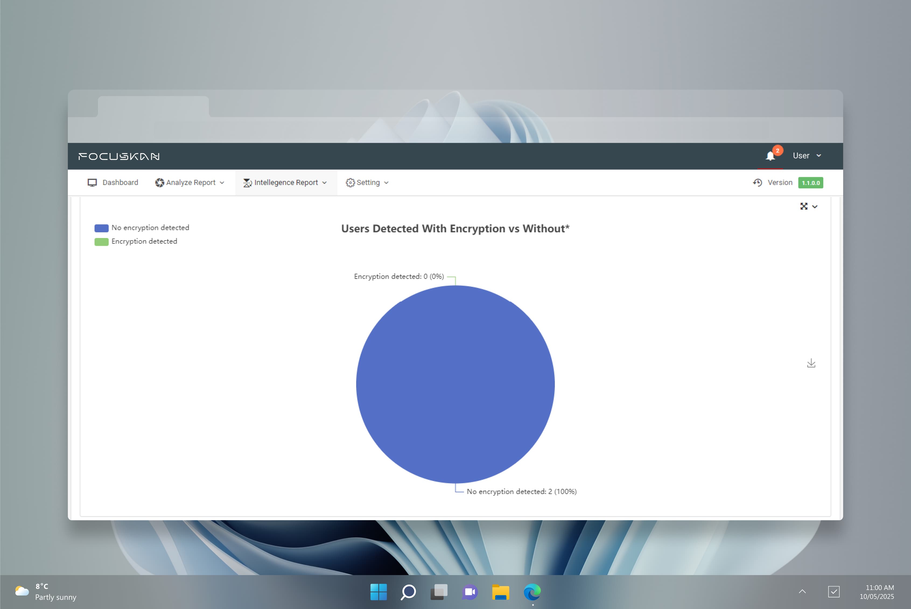911x609 pixels.
Task: Click the User name label
Action: click(x=801, y=155)
